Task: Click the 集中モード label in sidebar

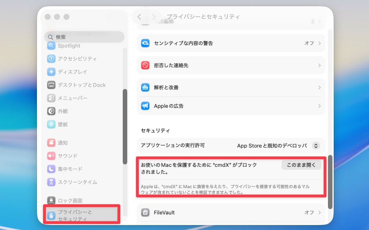Action: (70, 169)
